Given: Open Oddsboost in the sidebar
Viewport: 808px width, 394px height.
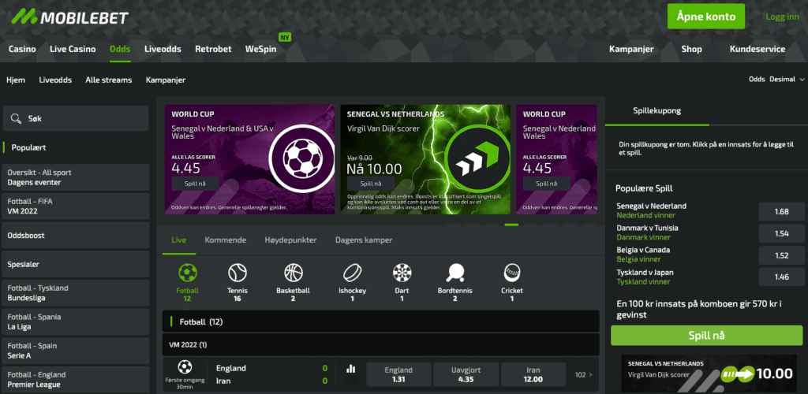Looking at the screenshot, I should 76,235.
